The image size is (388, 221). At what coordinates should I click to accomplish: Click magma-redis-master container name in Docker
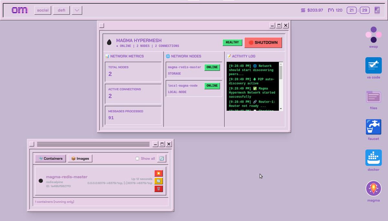point(67,177)
